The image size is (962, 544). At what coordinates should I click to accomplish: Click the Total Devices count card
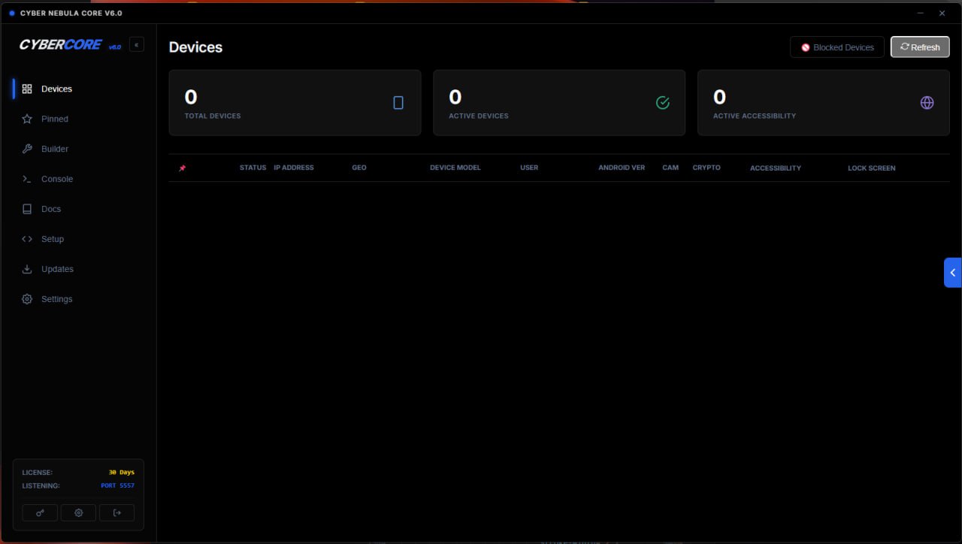295,103
